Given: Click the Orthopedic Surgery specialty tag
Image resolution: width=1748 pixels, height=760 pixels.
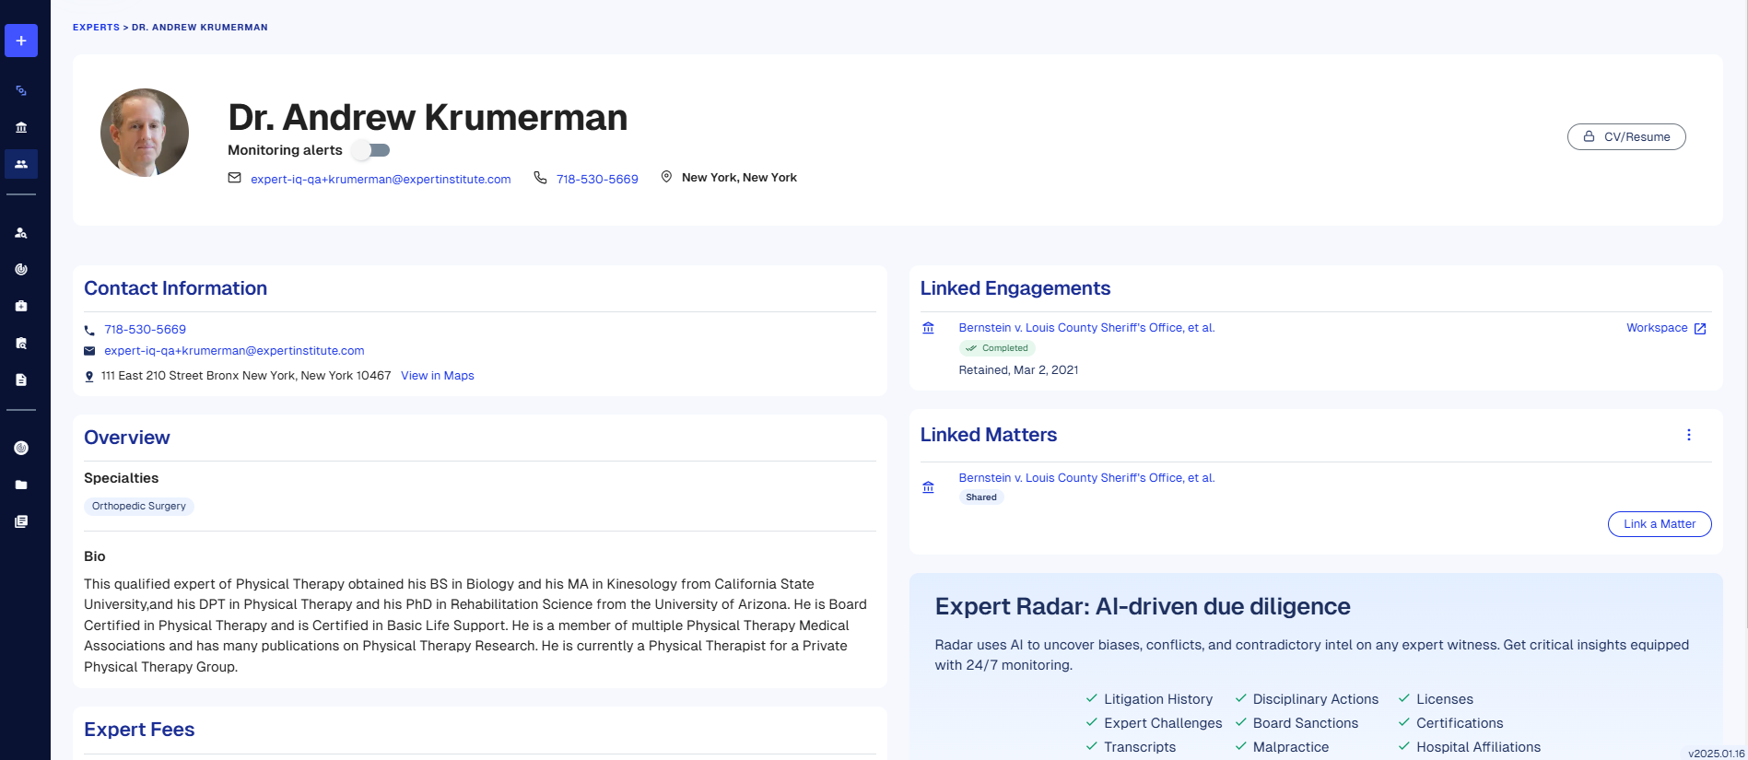Looking at the screenshot, I should (138, 507).
